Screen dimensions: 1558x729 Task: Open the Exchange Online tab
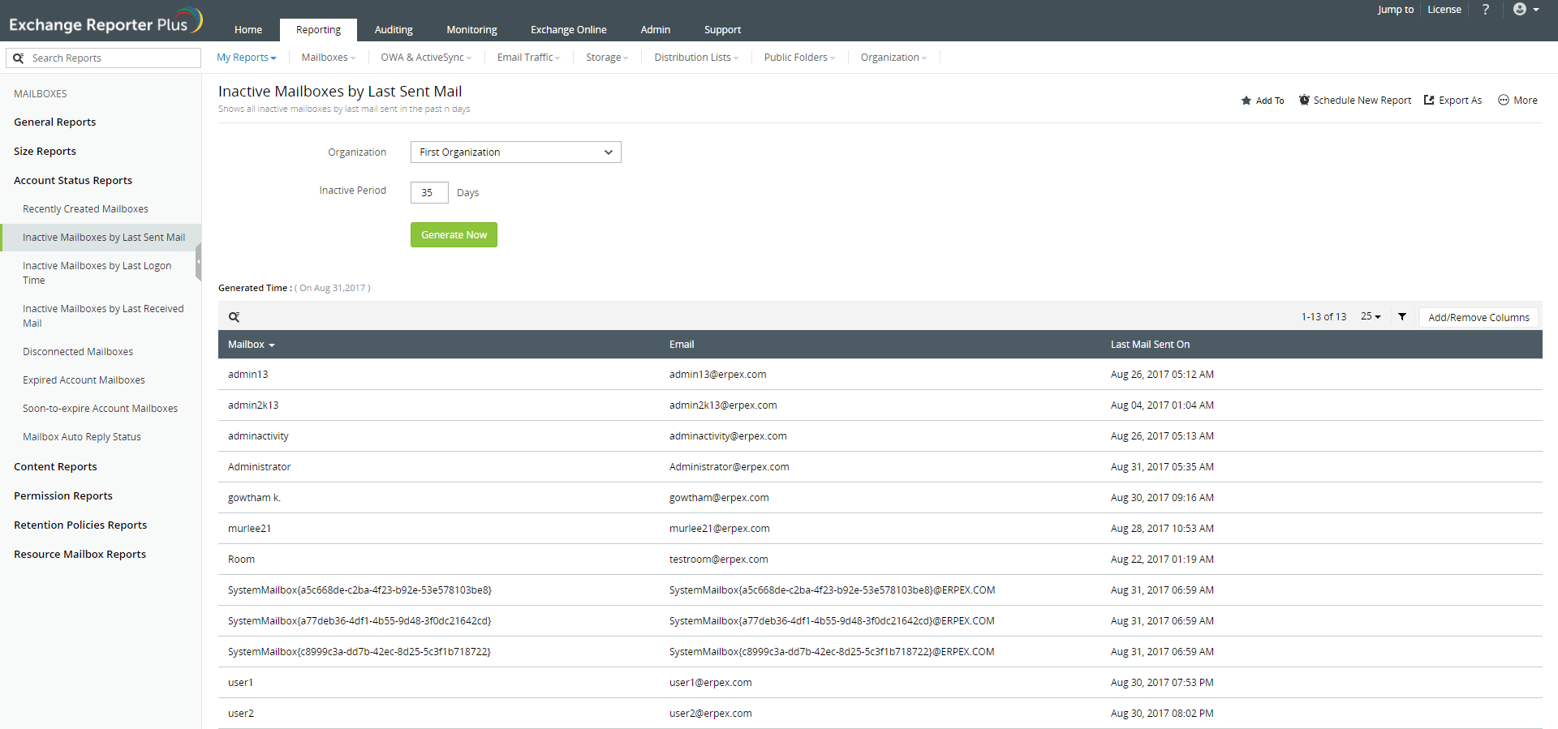tap(568, 30)
